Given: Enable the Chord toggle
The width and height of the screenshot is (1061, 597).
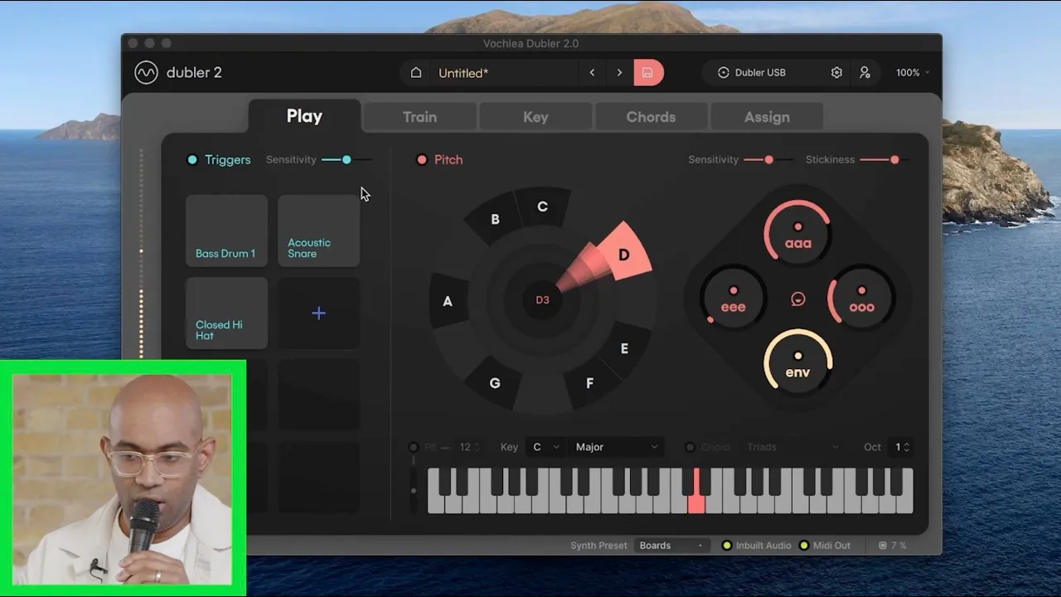Looking at the screenshot, I should coord(690,448).
